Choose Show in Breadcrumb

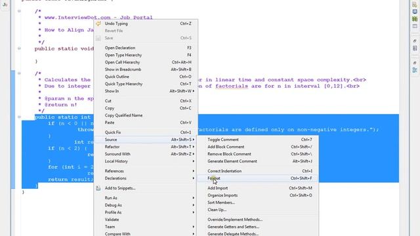(x=146, y=69)
